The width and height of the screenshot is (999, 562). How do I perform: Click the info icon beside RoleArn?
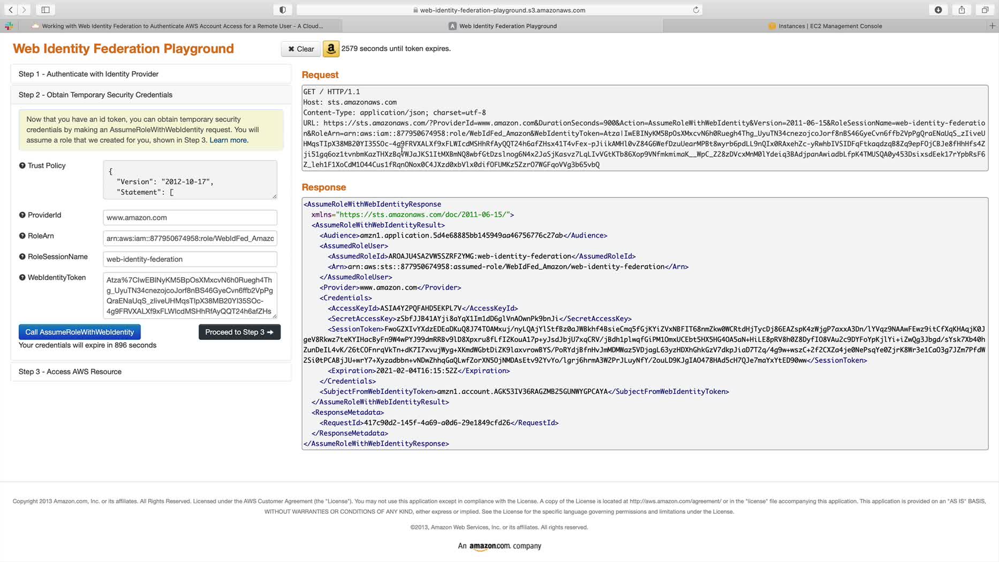pyautogui.click(x=22, y=236)
